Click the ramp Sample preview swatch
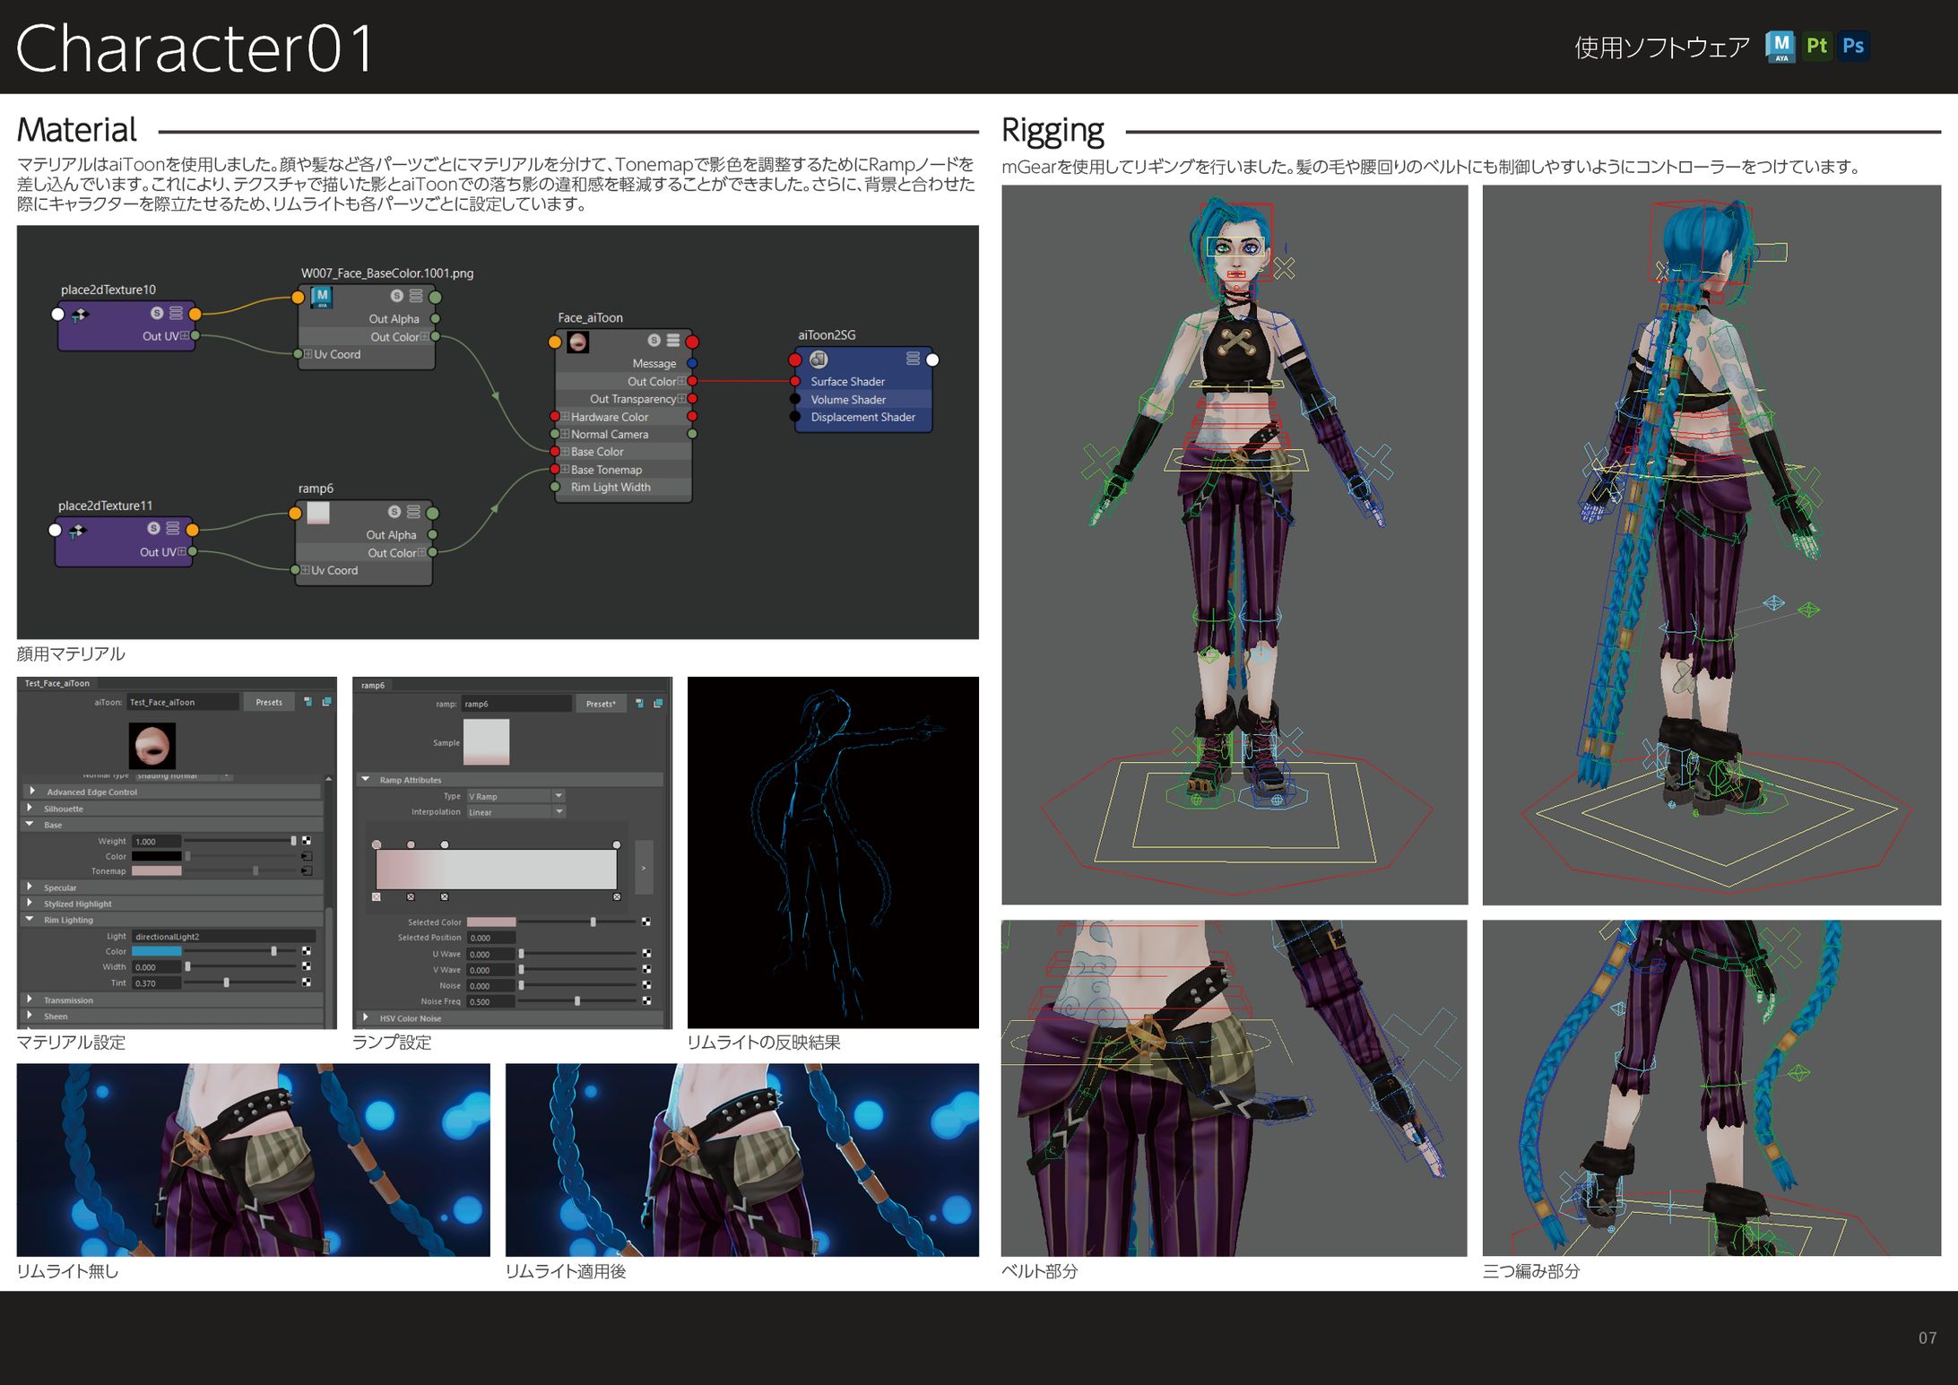The height and width of the screenshot is (1385, 1958). pos(486,742)
